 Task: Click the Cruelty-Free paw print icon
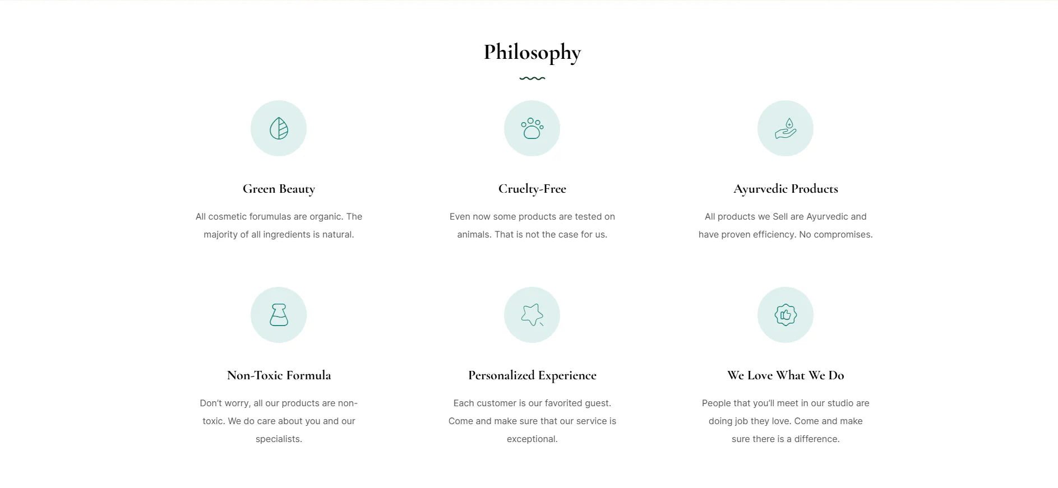tap(532, 128)
